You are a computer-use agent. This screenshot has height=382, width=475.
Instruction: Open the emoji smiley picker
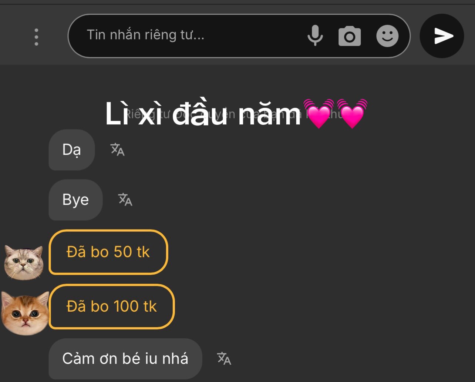coord(387,36)
